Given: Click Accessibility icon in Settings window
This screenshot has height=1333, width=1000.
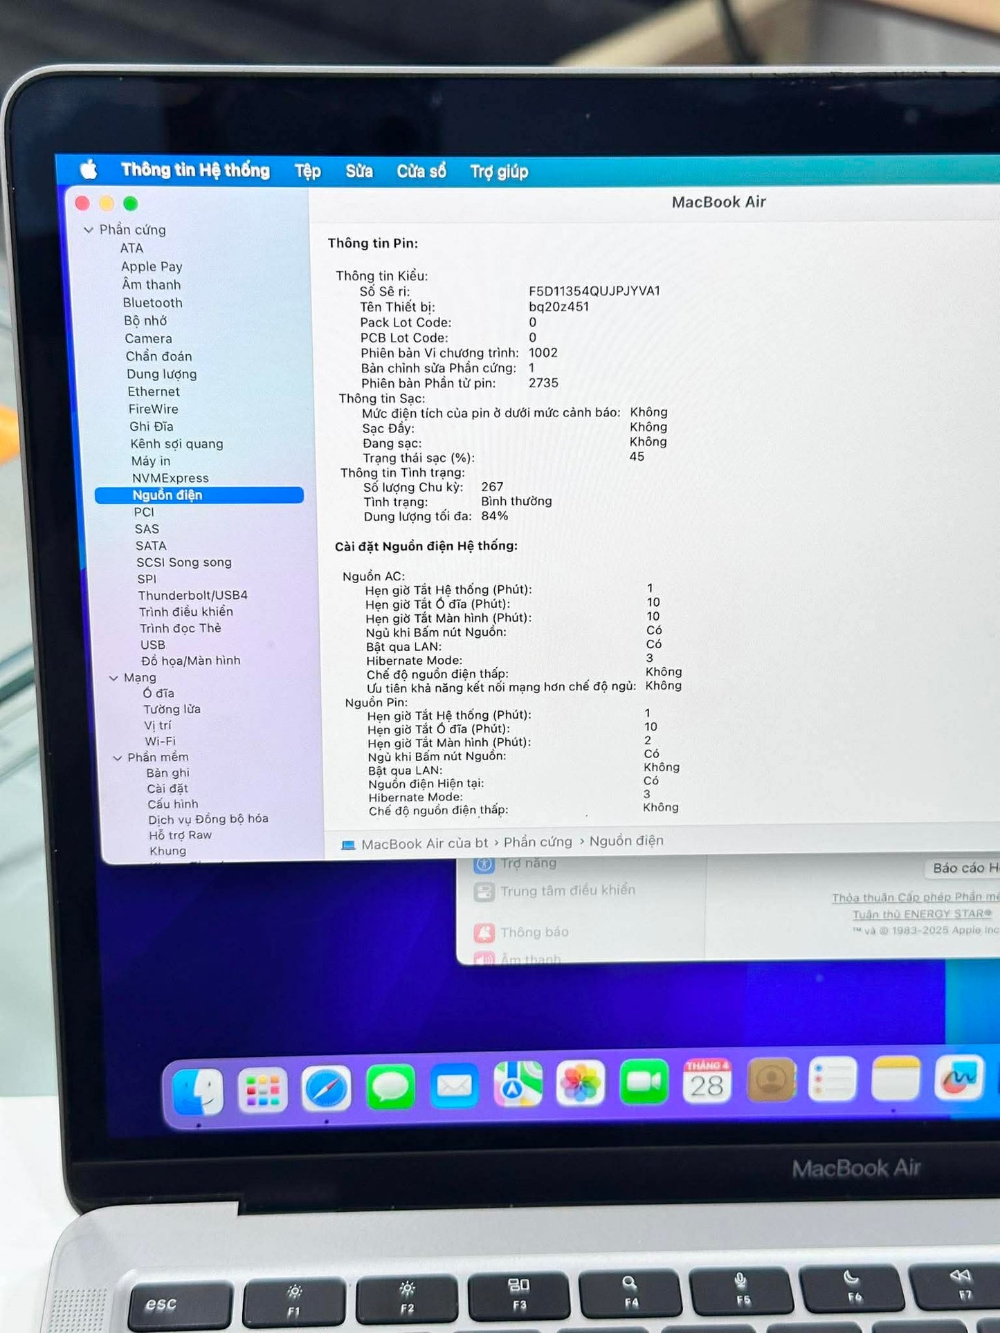Looking at the screenshot, I should click(x=484, y=863).
